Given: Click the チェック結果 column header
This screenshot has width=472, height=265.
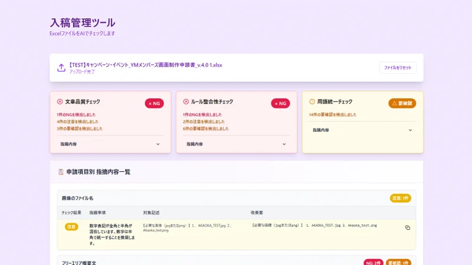Looking at the screenshot, I should (x=71, y=213).
